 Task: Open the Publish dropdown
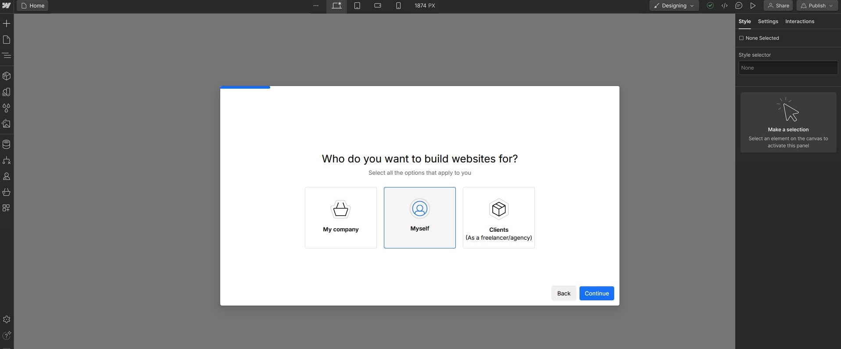pos(817,6)
